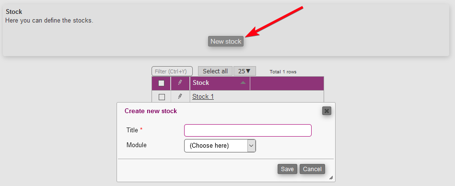Click the New stock button
Image resolution: width=455 pixels, height=186 pixels.
(226, 41)
